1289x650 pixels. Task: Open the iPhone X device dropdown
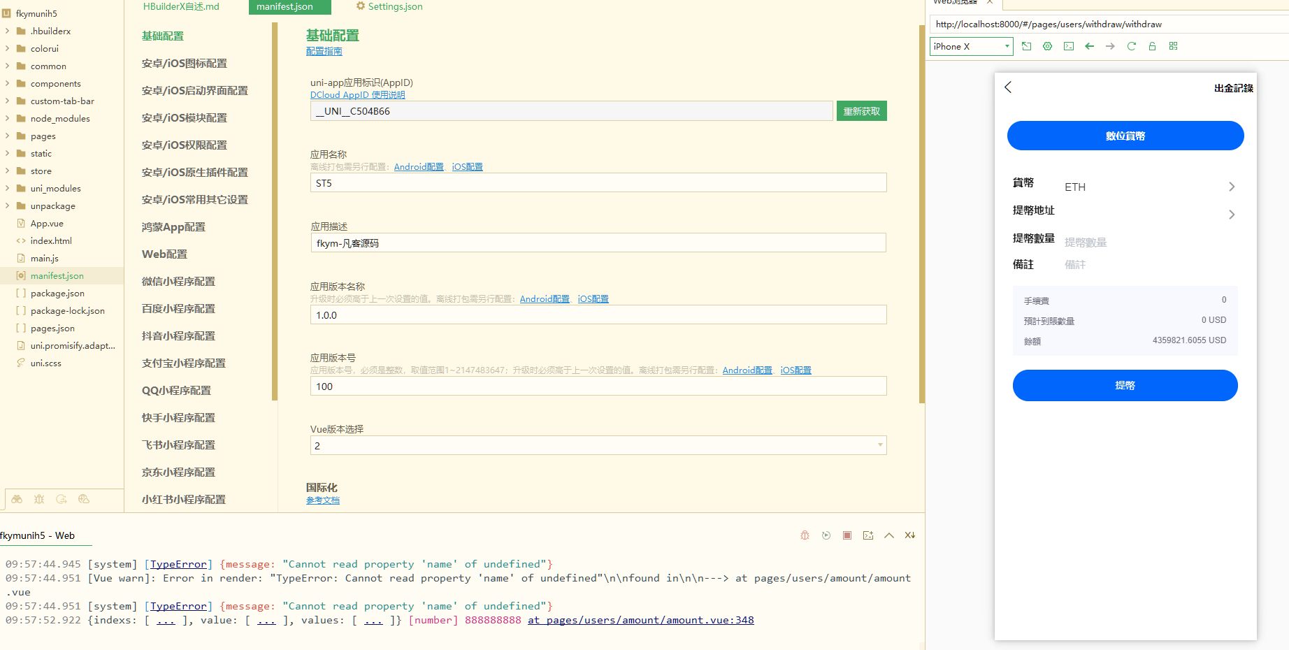pos(971,46)
